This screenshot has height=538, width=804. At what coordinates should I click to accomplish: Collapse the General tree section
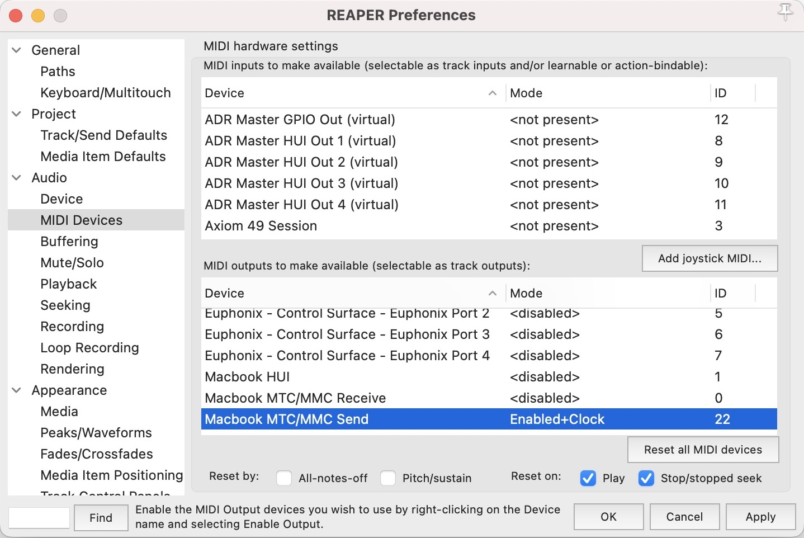[17, 50]
